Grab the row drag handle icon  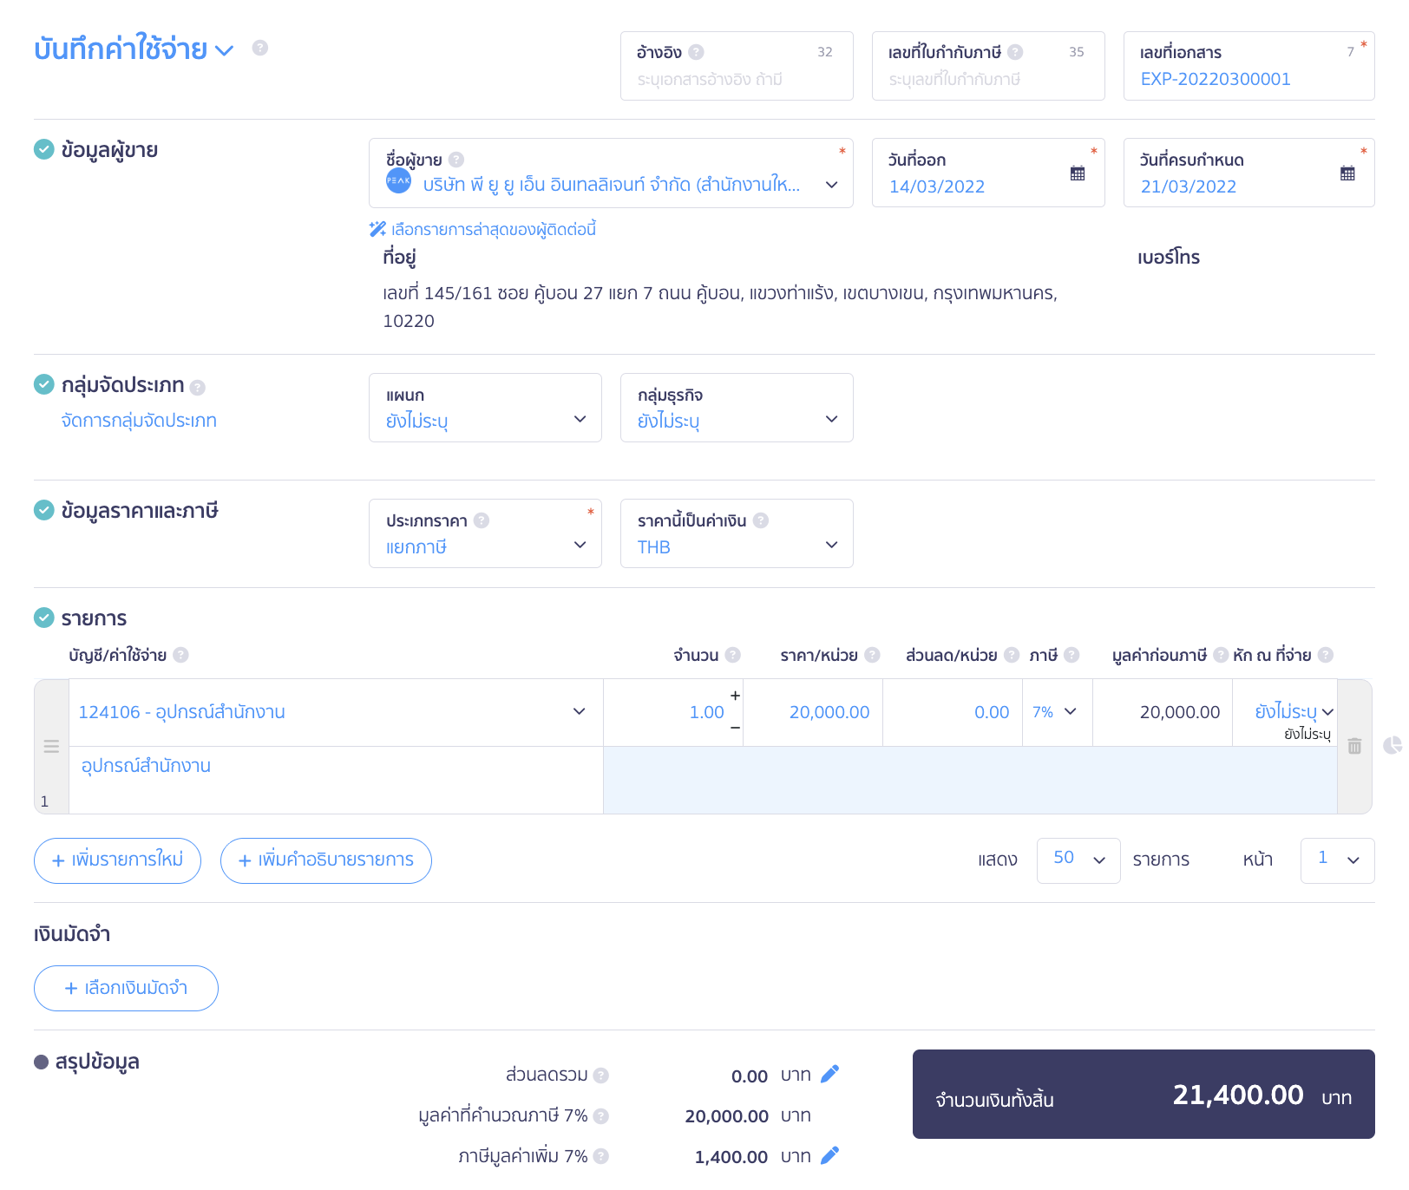51,746
